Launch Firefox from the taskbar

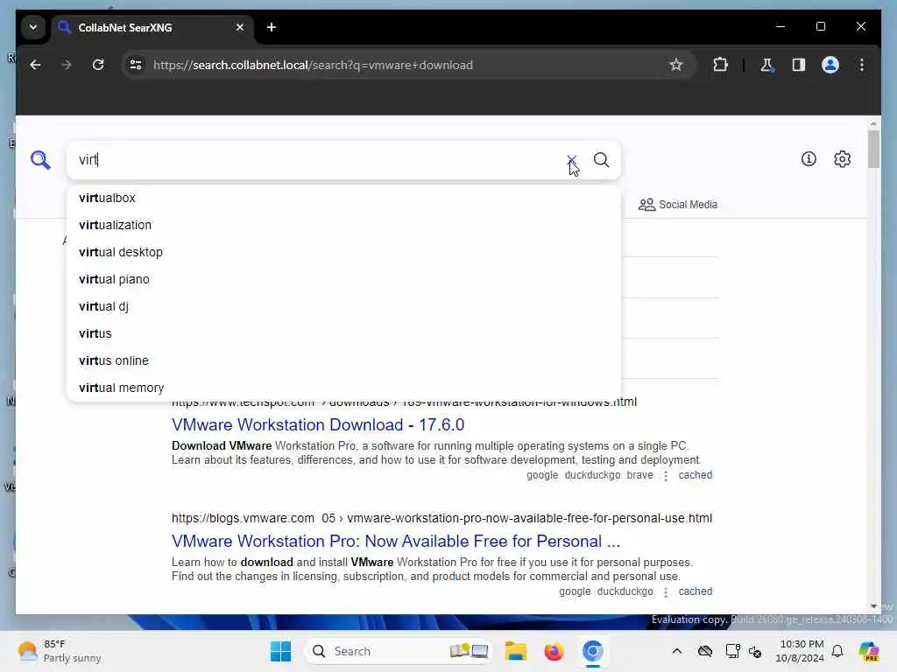554,651
